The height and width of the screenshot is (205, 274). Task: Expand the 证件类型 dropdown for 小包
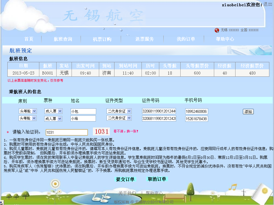click(119, 111)
